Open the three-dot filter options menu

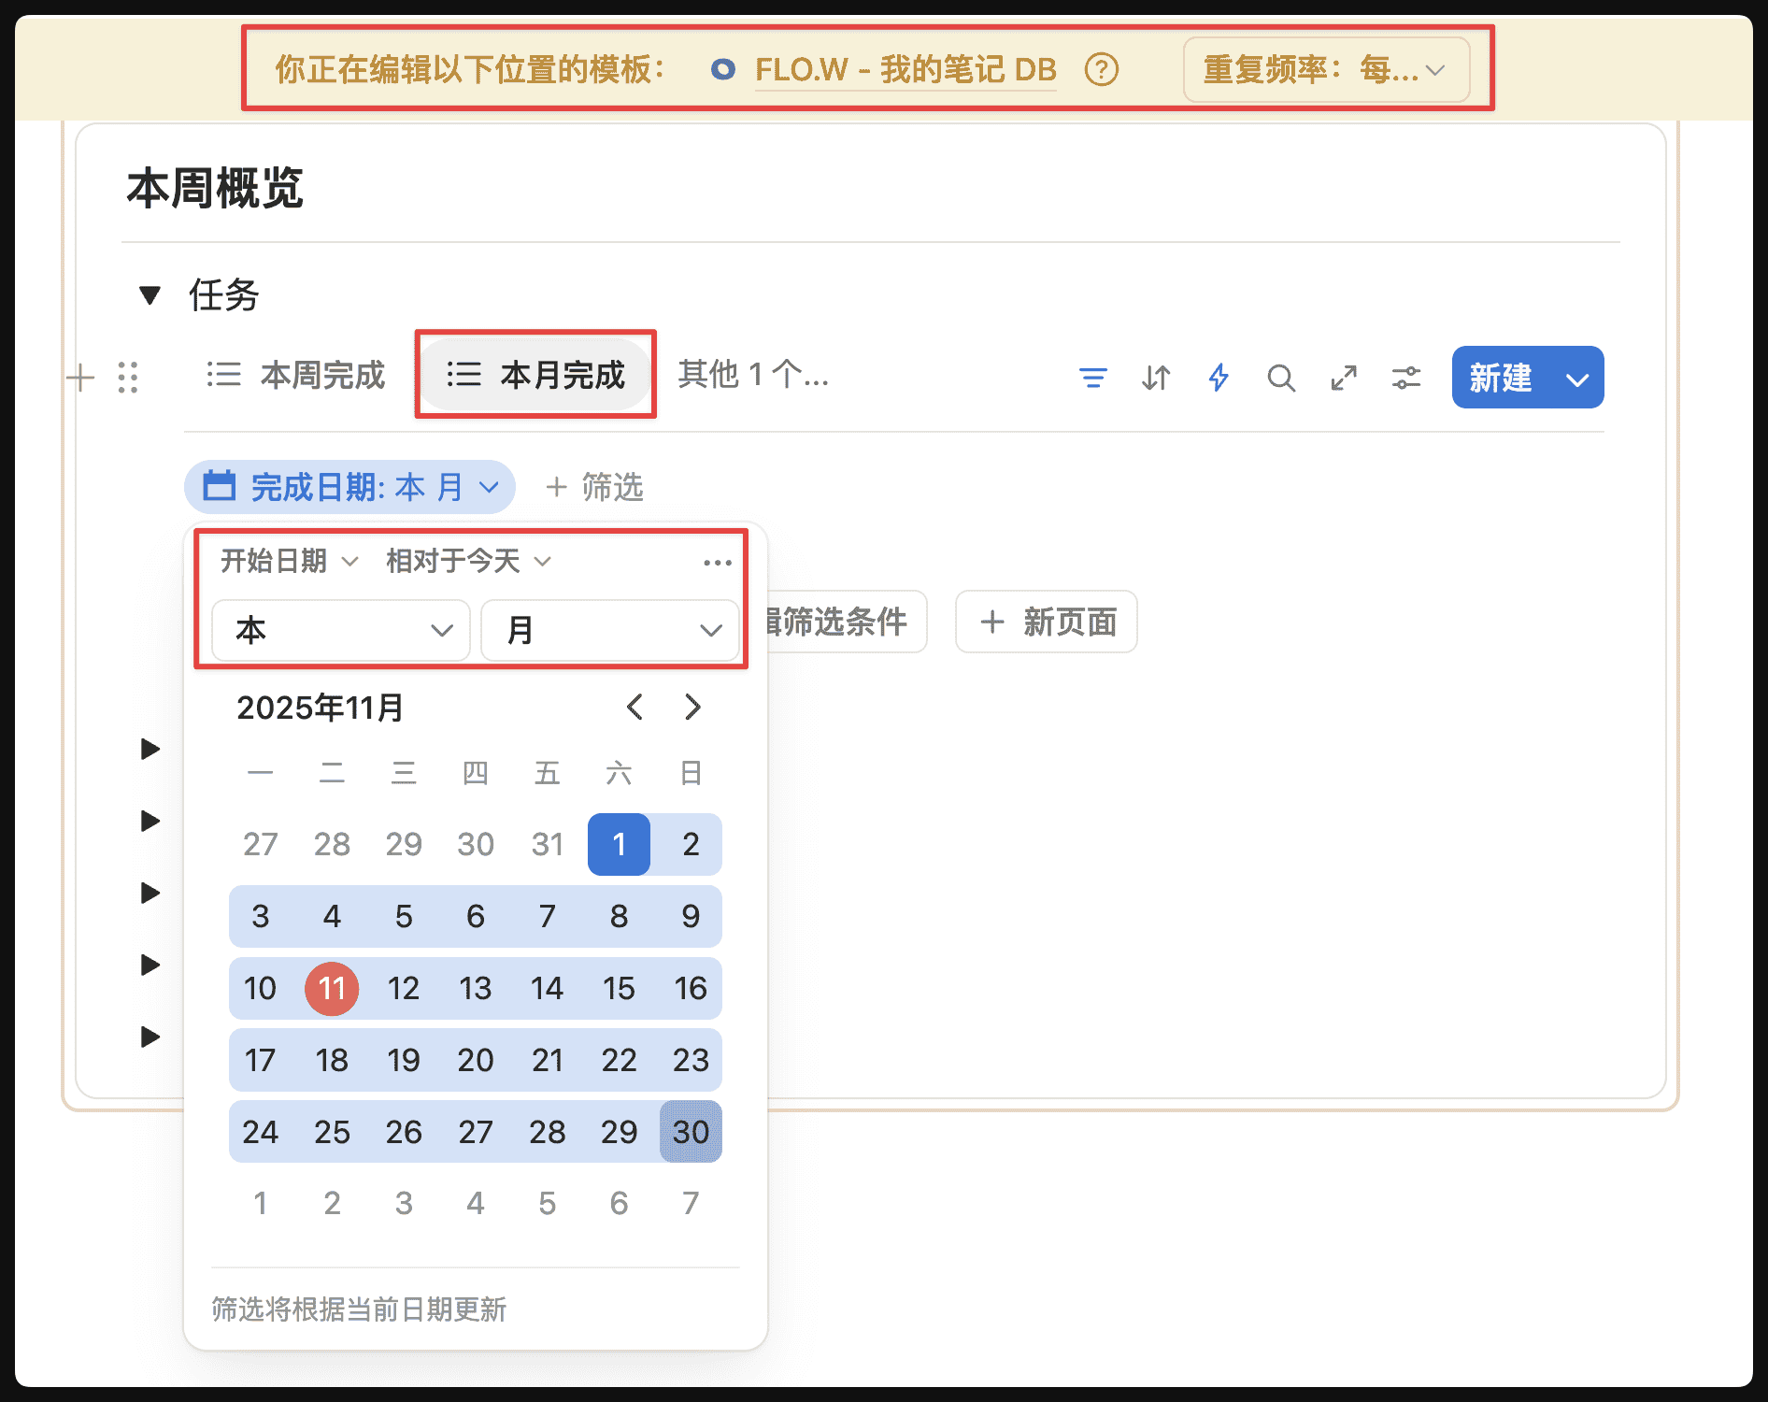(717, 562)
